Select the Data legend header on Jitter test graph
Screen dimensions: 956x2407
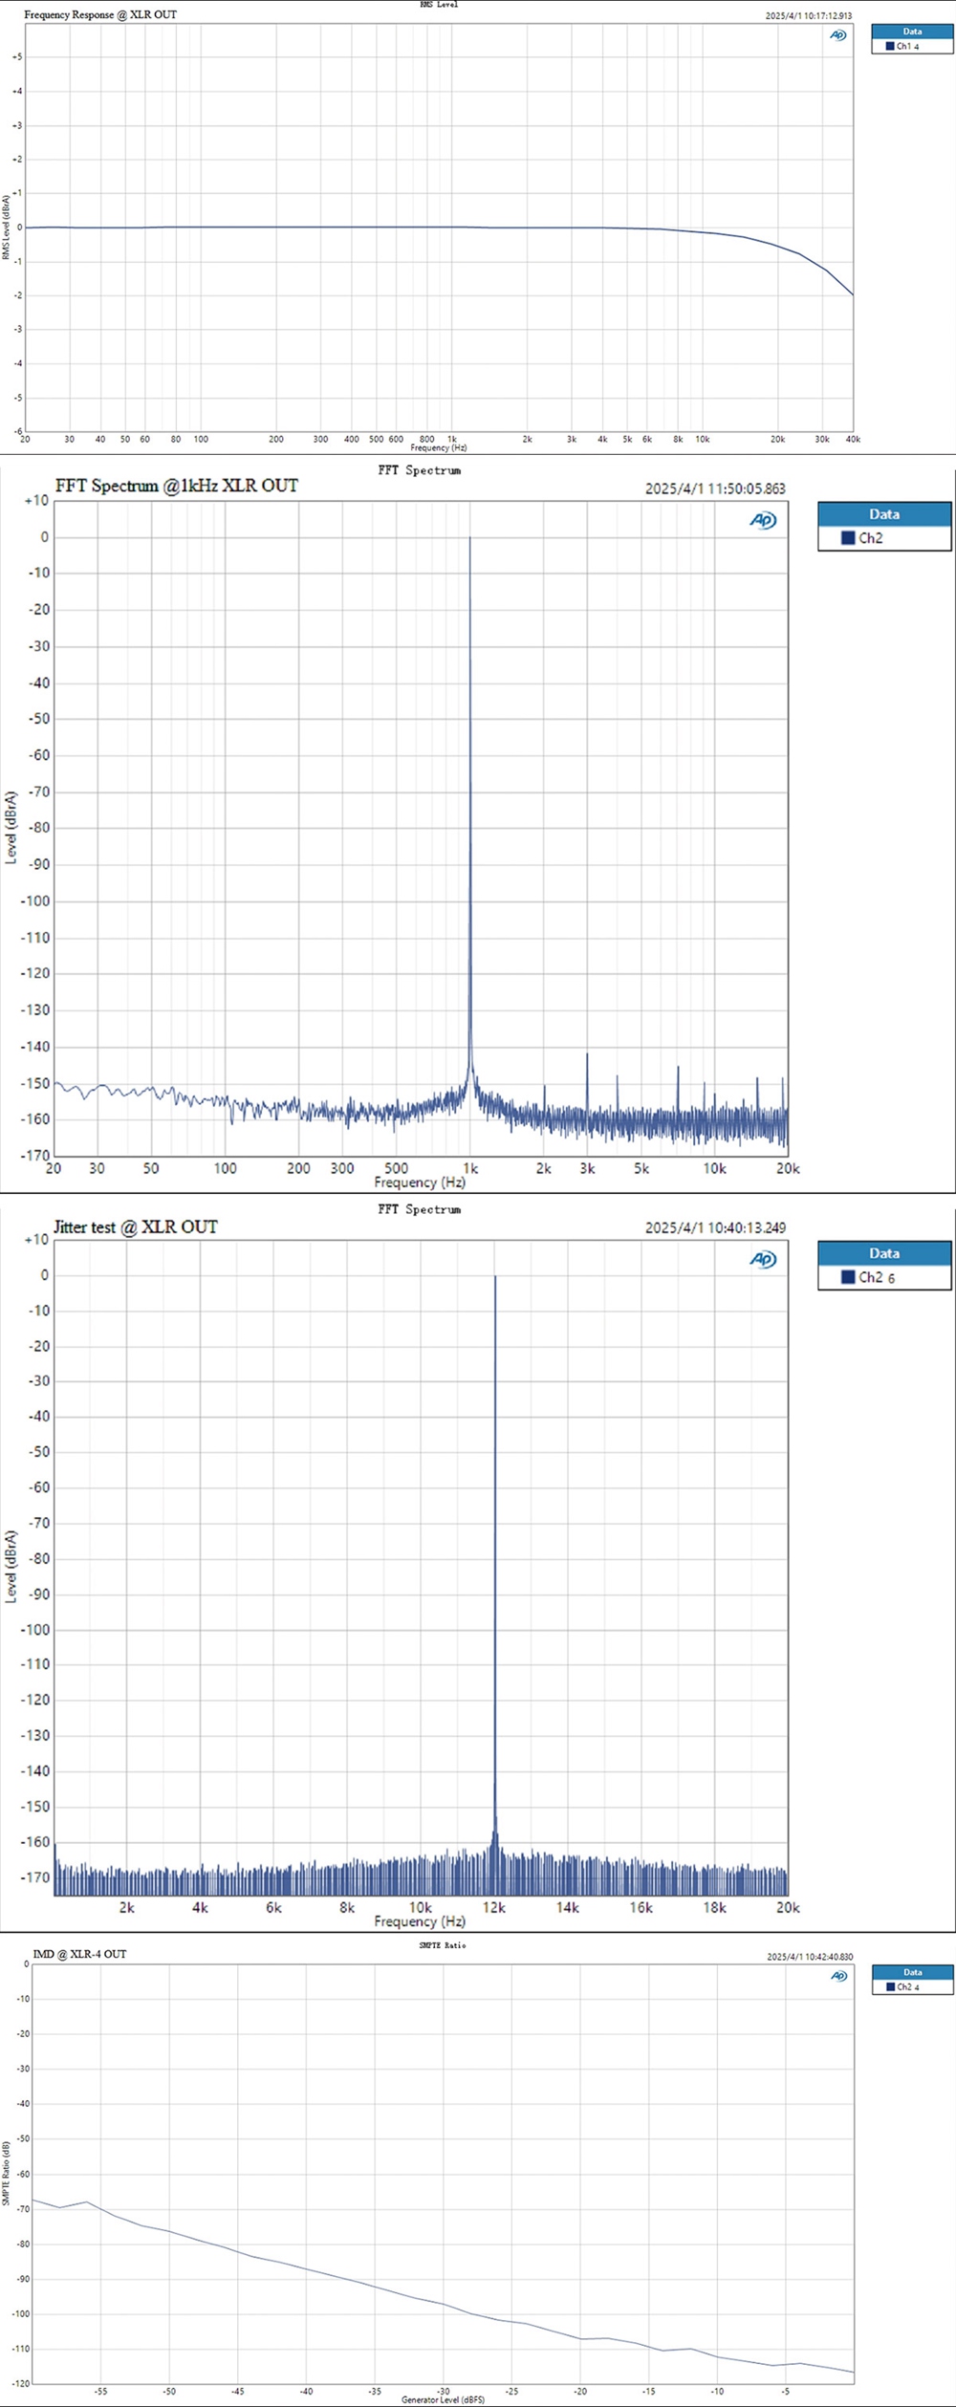click(884, 1253)
